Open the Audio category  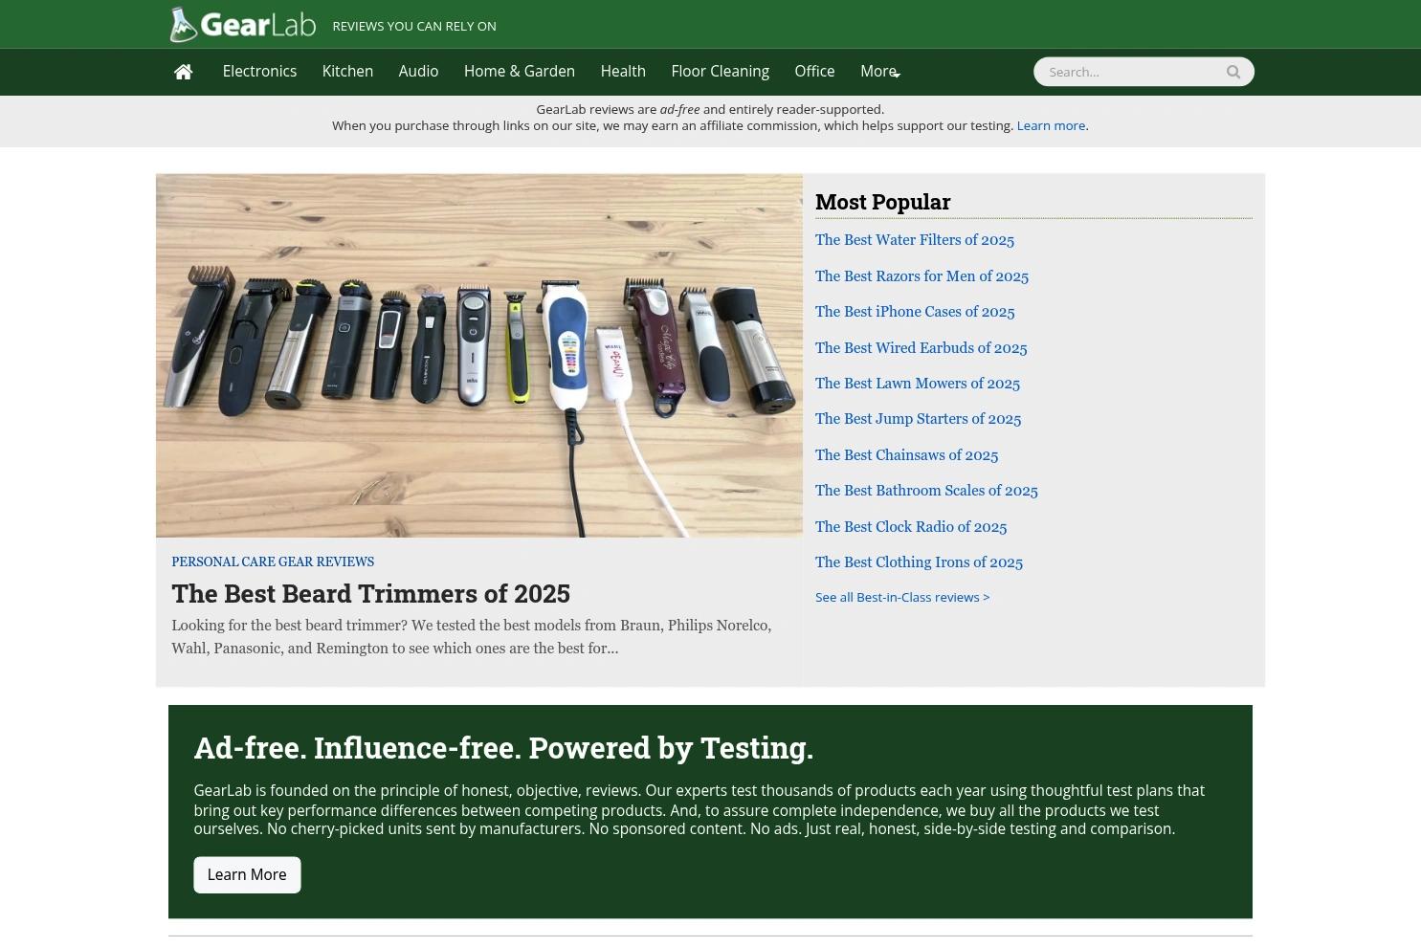pyautogui.click(x=418, y=71)
